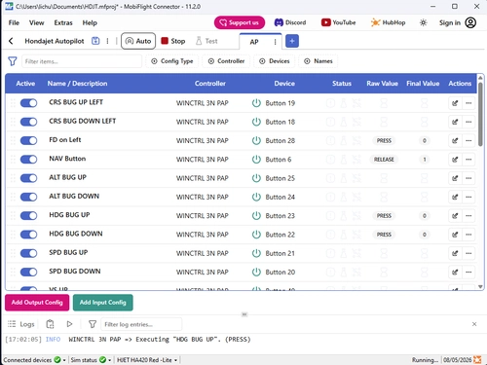Stop the running project
Image resolution: width=487 pixels, height=365 pixels.
coord(173,41)
